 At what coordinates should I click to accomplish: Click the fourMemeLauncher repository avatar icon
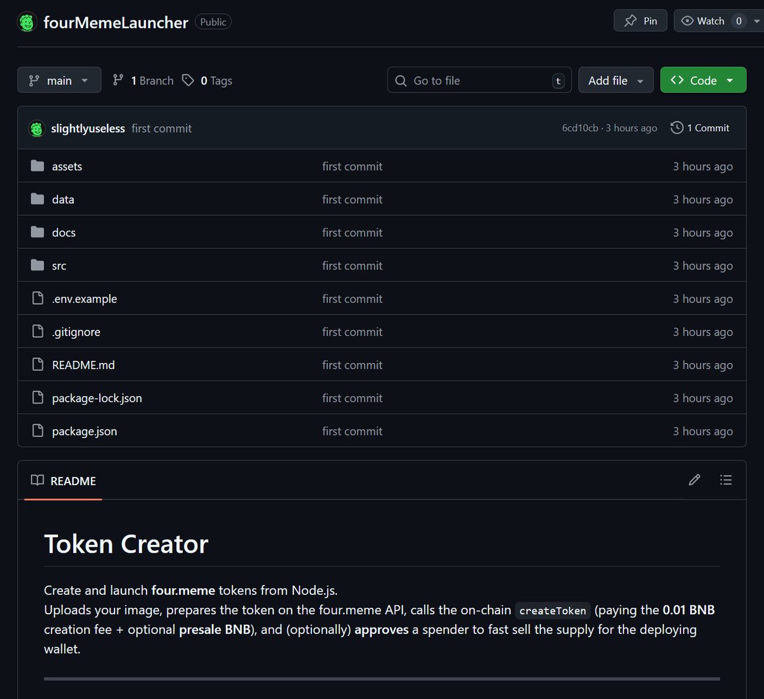[x=27, y=22]
